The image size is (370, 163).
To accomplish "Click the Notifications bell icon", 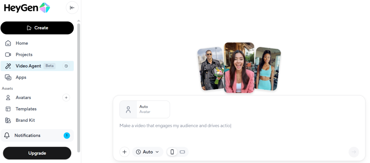I will click(x=7, y=136).
